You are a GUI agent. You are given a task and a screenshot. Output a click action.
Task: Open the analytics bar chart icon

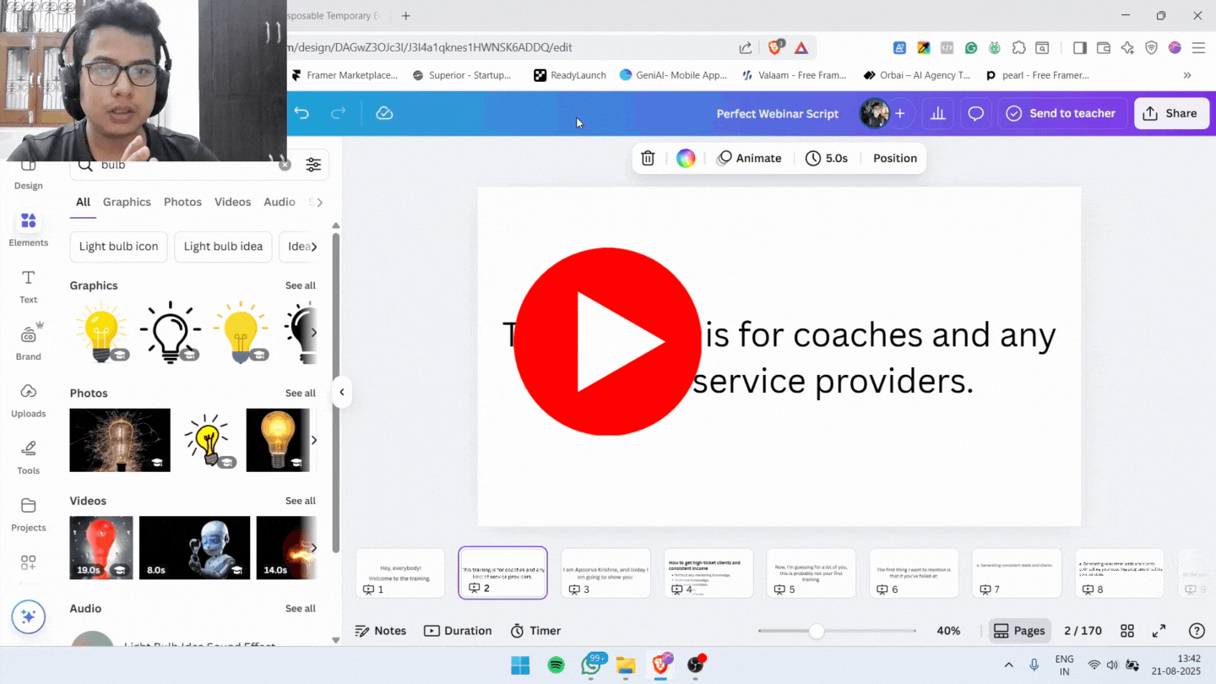click(x=937, y=113)
